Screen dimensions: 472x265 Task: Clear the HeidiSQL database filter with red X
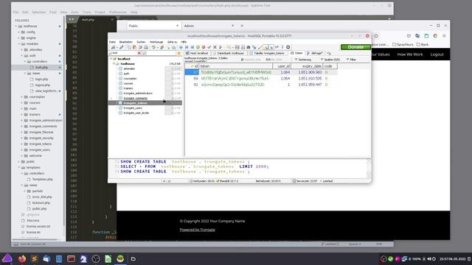tap(139, 53)
